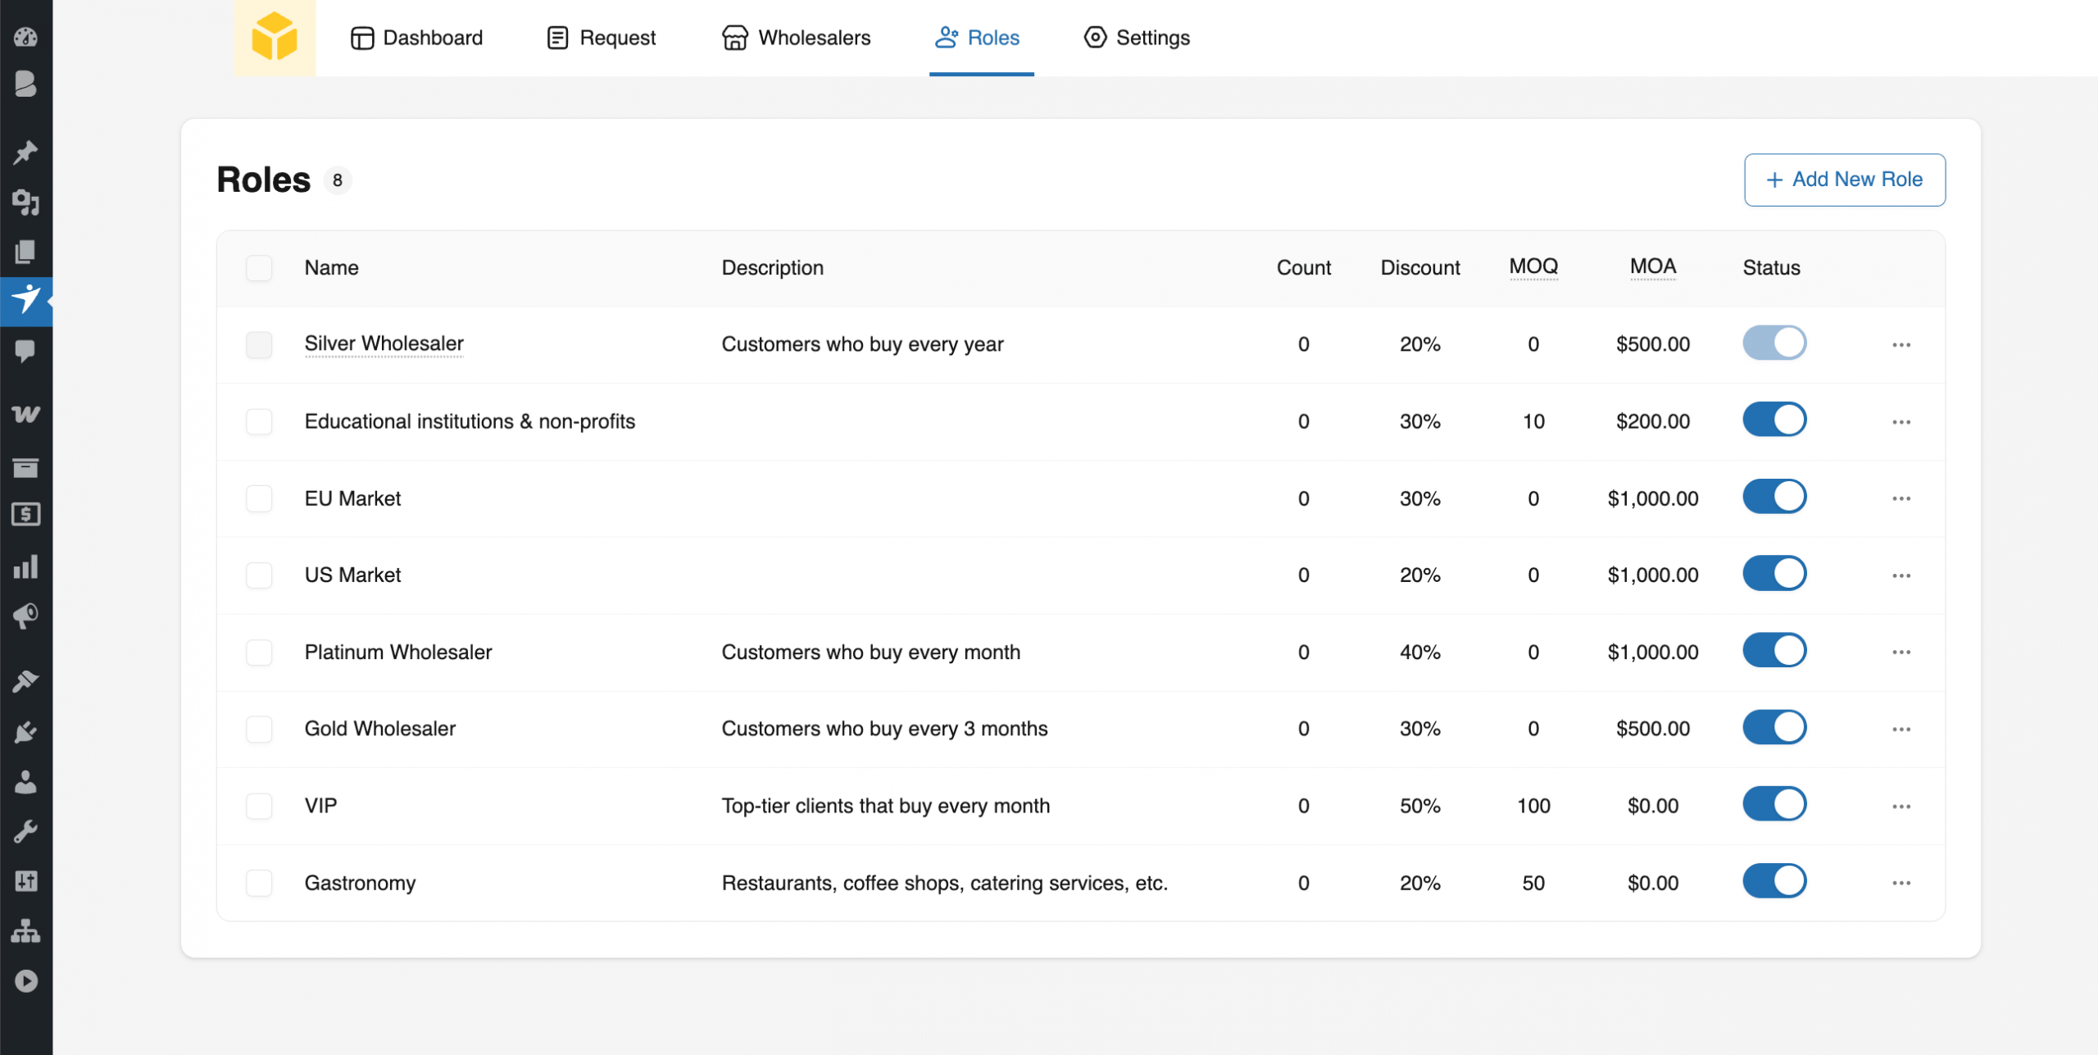Open WordPress Dashboard gauge icon in sidebar
The height and width of the screenshot is (1055, 2098).
pyautogui.click(x=25, y=37)
